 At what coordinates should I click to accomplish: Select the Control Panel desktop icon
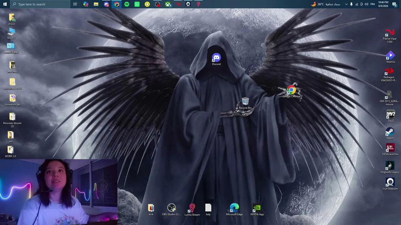point(11,48)
